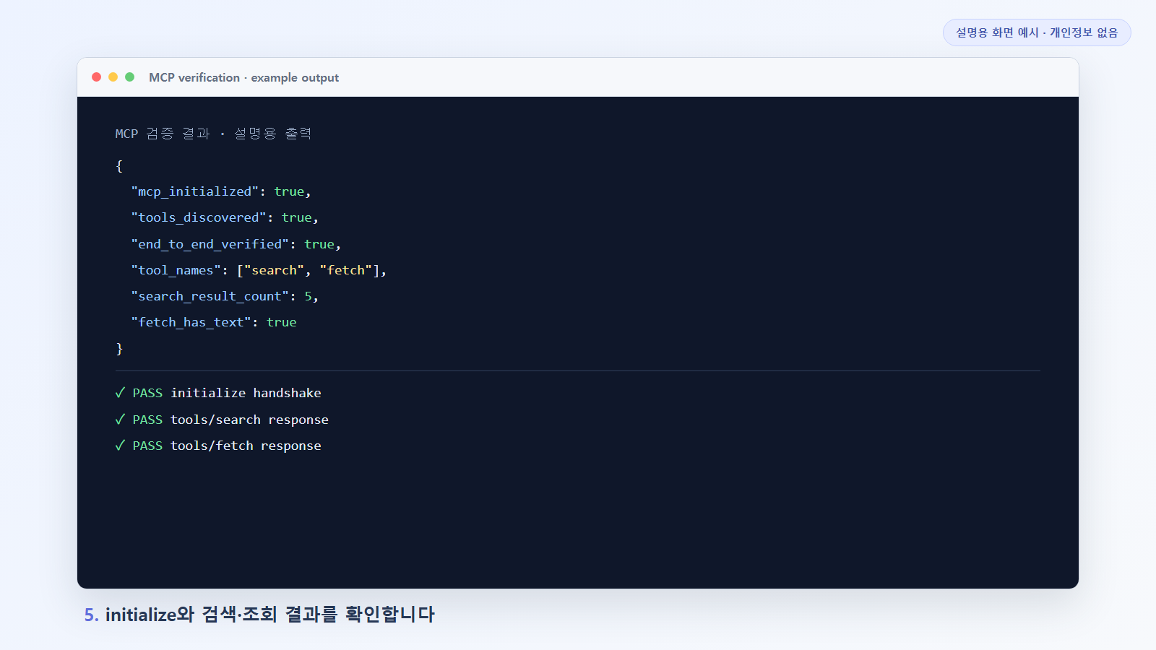This screenshot has width=1156, height=650.
Task: Click the 'tools/search response' text
Action: pos(249,420)
